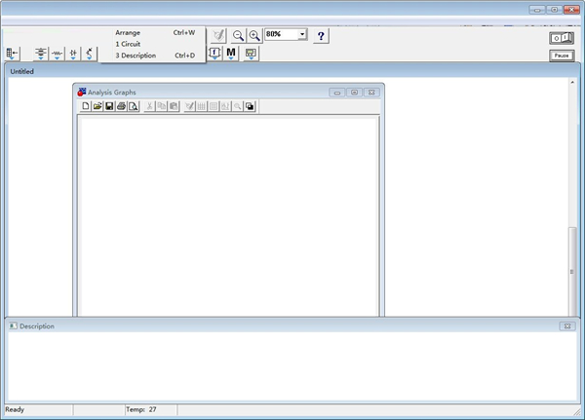Screen dimensions: 585x420
Task: Click graph properties icon in Analysis Graphs
Action: coord(189,106)
